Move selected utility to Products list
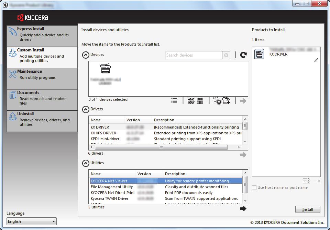The image size is (330, 230). [x=243, y=209]
